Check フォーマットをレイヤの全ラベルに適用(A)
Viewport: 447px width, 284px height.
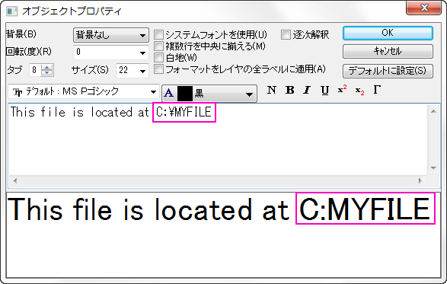tap(159, 69)
